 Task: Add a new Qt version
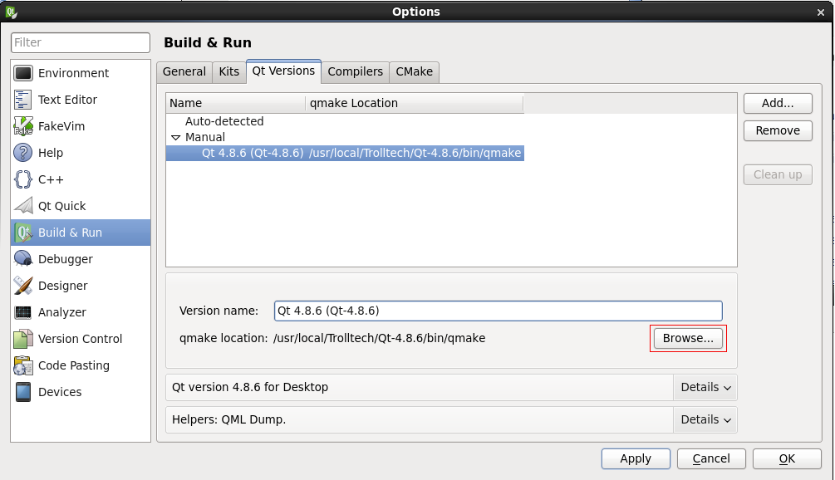(x=777, y=103)
